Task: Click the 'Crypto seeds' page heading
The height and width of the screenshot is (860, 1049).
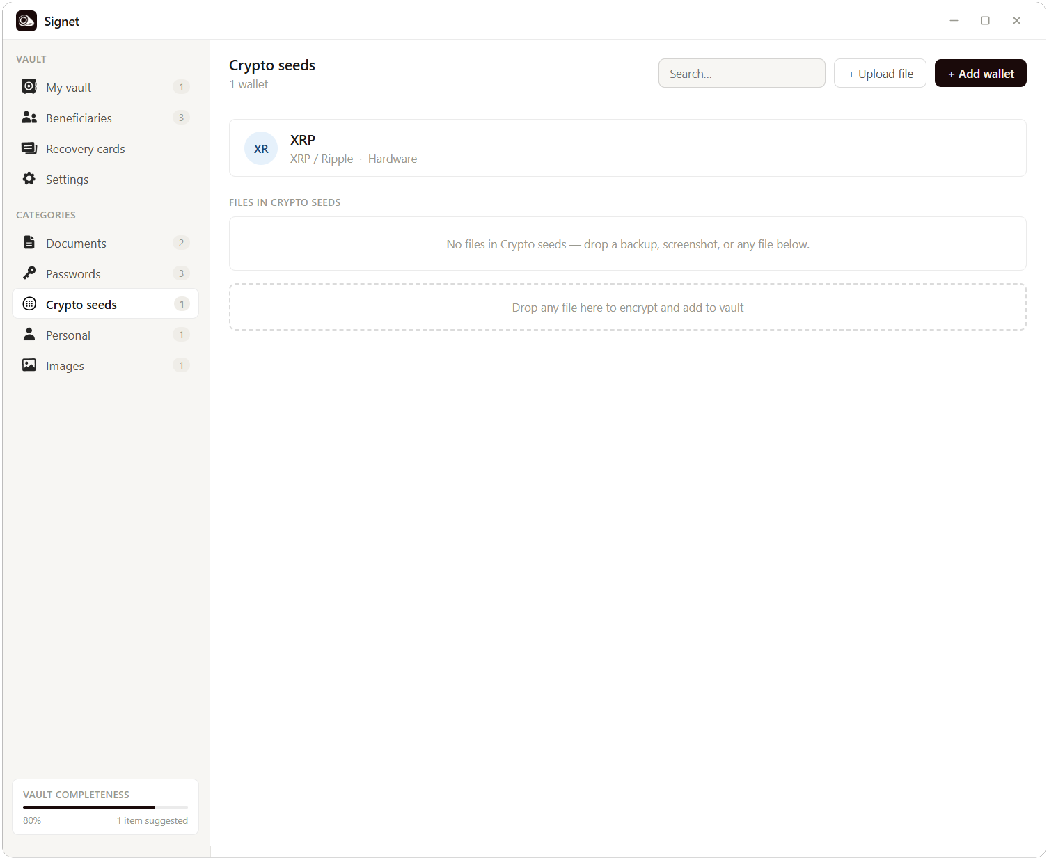Action: pos(272,65)
